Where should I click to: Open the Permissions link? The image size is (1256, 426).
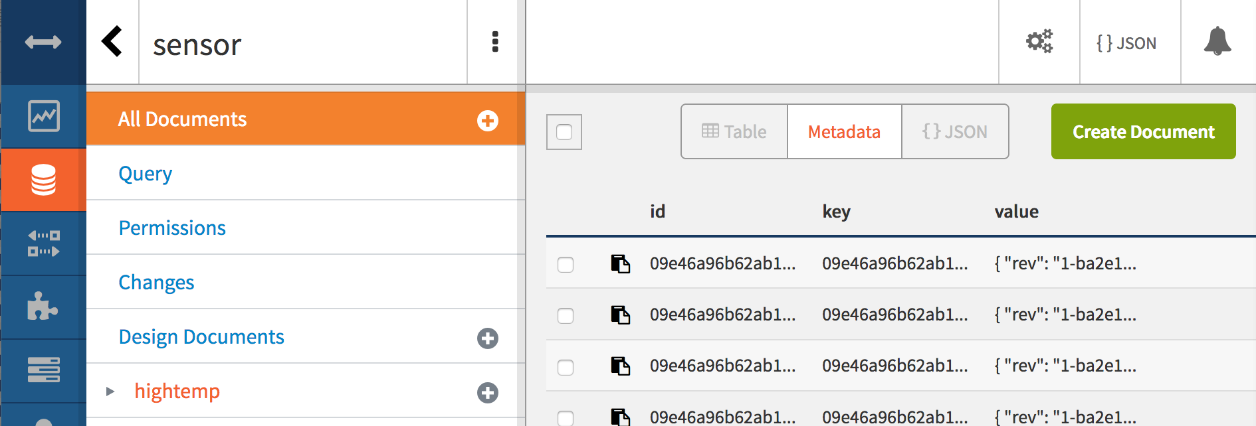coord(172,228)
